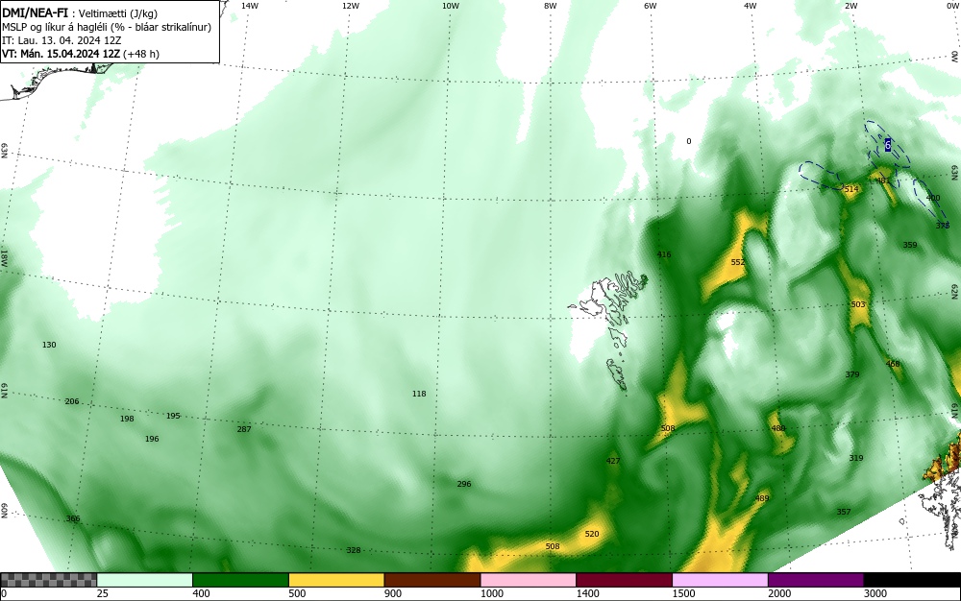Click the map value 427
961x601 pixels.
(613, 461)
